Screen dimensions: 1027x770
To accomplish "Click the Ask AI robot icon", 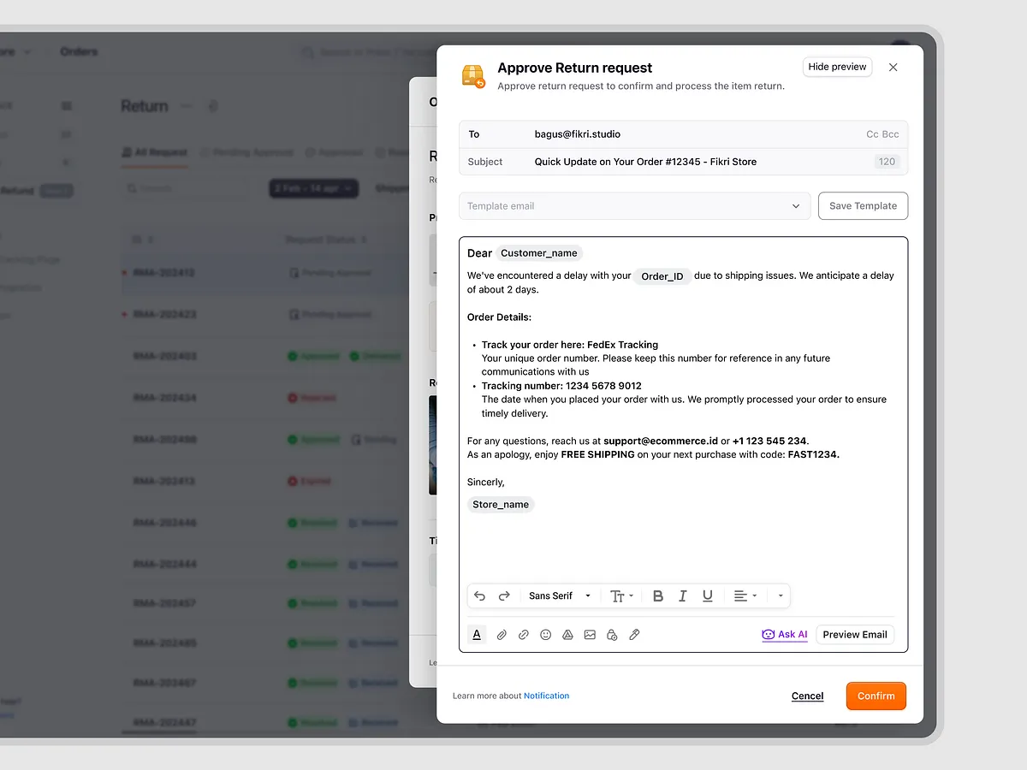I will coord(769,634).
